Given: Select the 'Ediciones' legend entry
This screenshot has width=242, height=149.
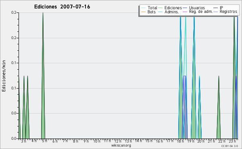Looking at the screenshot, I should coord(170,8).
